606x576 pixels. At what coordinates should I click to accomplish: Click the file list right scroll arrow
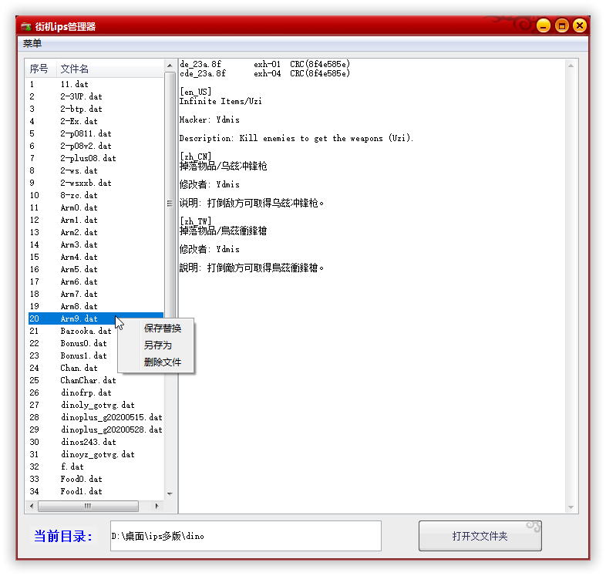(157, 506)
